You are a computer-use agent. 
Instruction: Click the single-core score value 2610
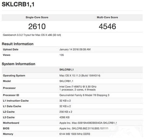coord(37,26)
